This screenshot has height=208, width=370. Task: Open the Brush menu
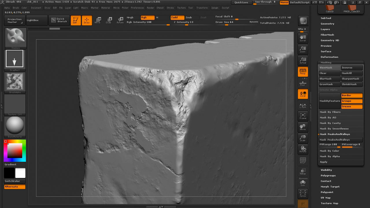[x=16, y=8]
